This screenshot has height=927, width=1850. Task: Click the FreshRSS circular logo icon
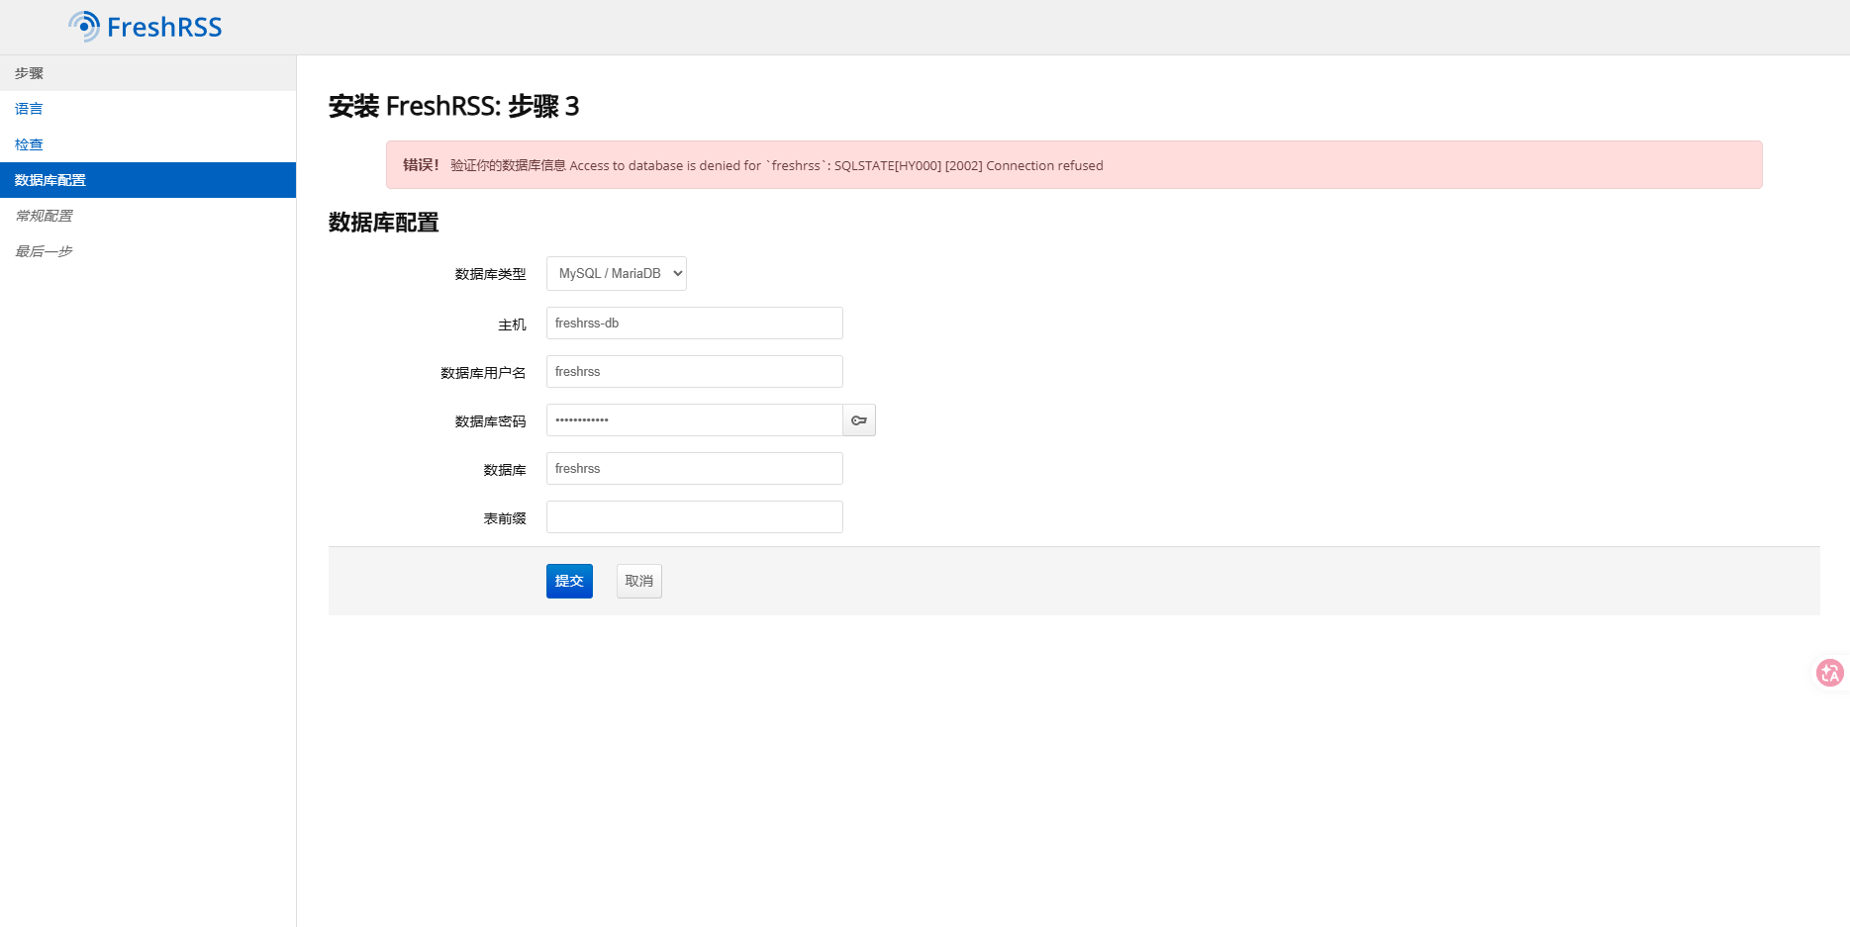(x=84, y=27)
